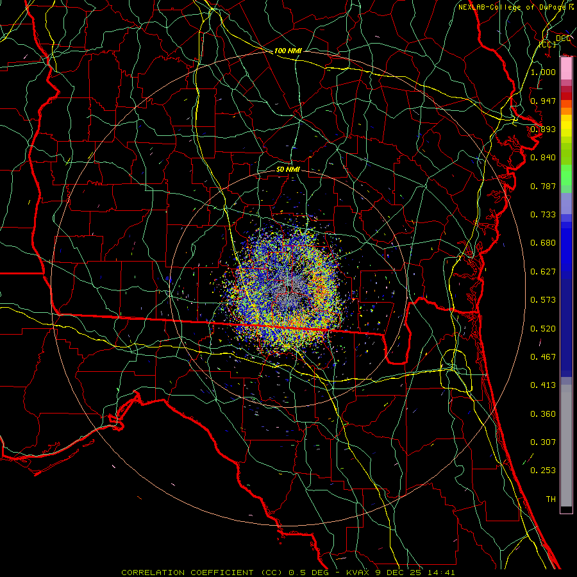Click the 0.520 scale value

click(543, 329)
